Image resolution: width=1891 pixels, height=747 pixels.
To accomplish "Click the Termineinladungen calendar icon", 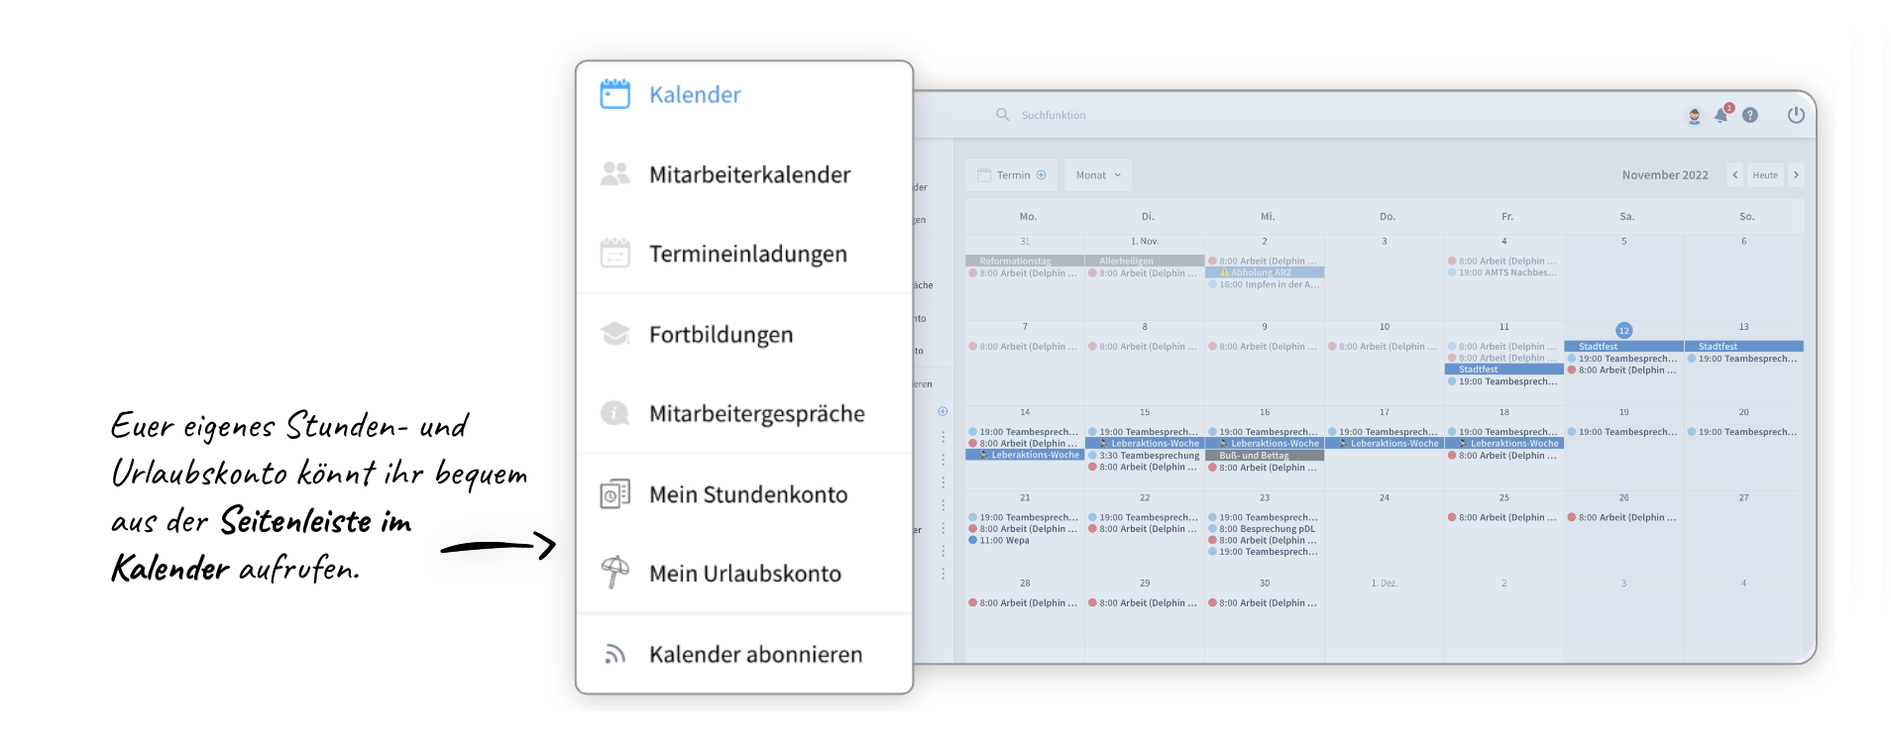I will [614, 254].
